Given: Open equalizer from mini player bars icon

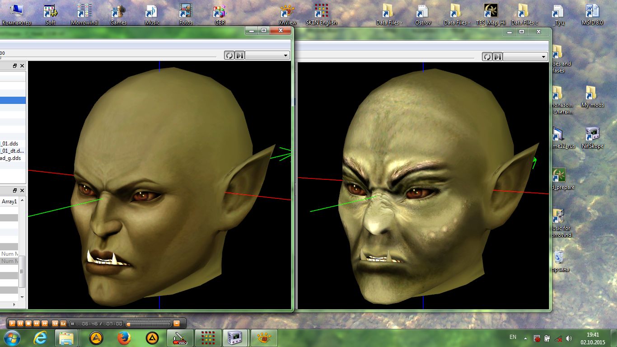Looking at the screenshot, I should coord(63,324).
